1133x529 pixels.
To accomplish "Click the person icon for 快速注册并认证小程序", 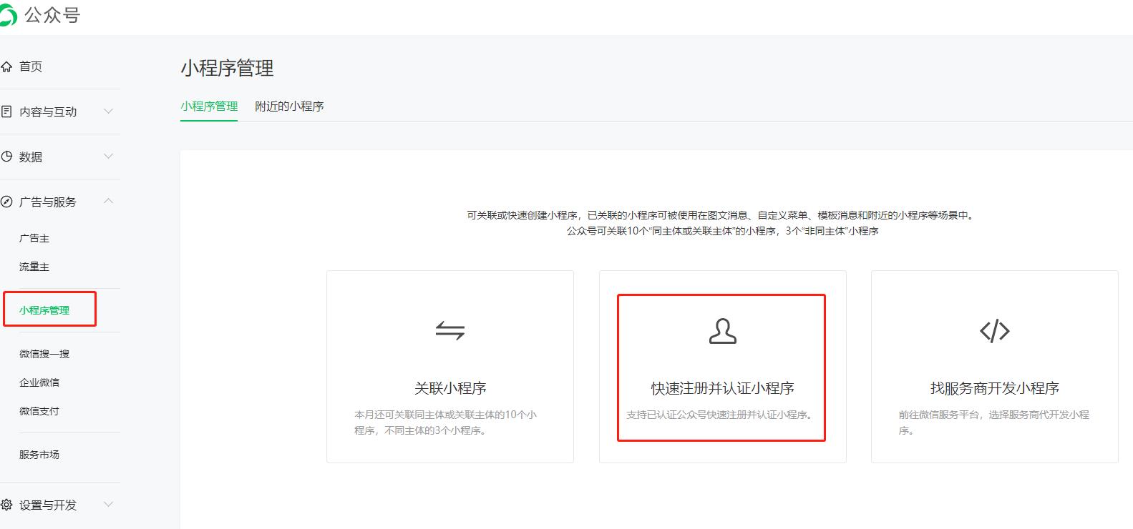I will pos(722,331).
